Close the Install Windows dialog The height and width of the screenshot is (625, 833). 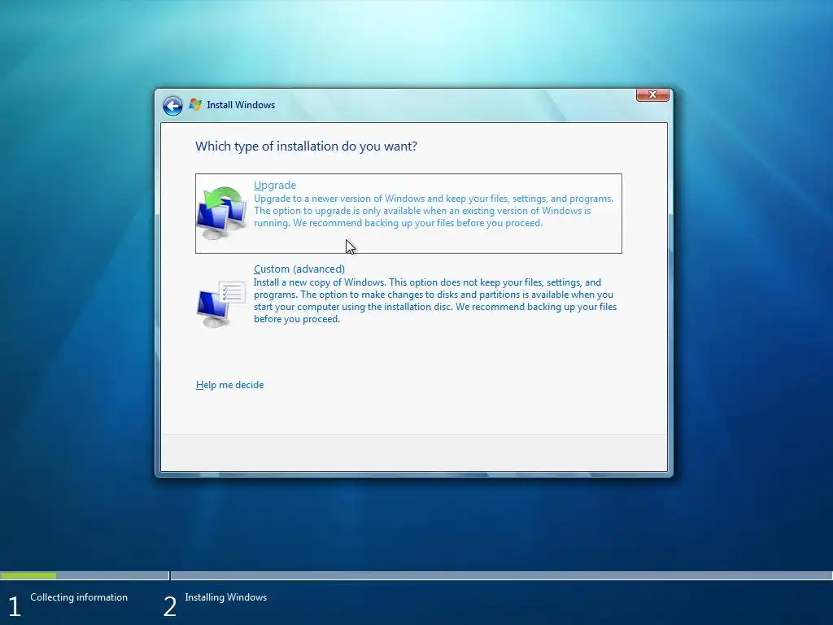tap(652, 94)
